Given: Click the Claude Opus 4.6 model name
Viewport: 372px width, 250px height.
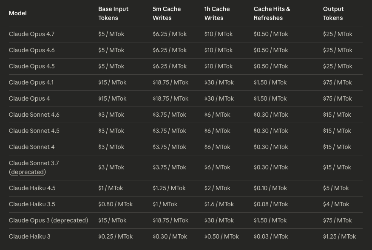Looking at the screenshot, I should coord(31,50).
